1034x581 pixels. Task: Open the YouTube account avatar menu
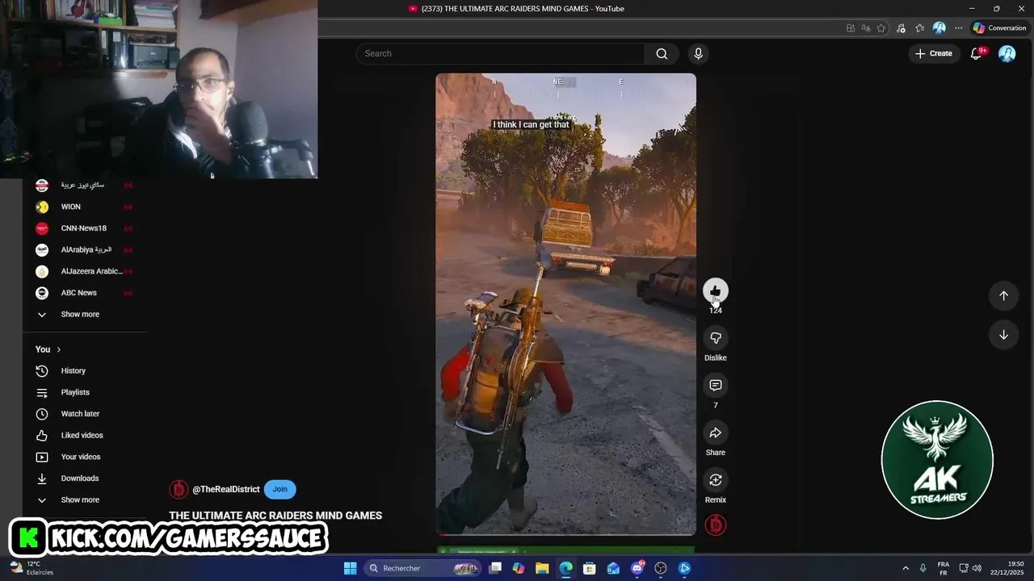(x=1007, y=53)
